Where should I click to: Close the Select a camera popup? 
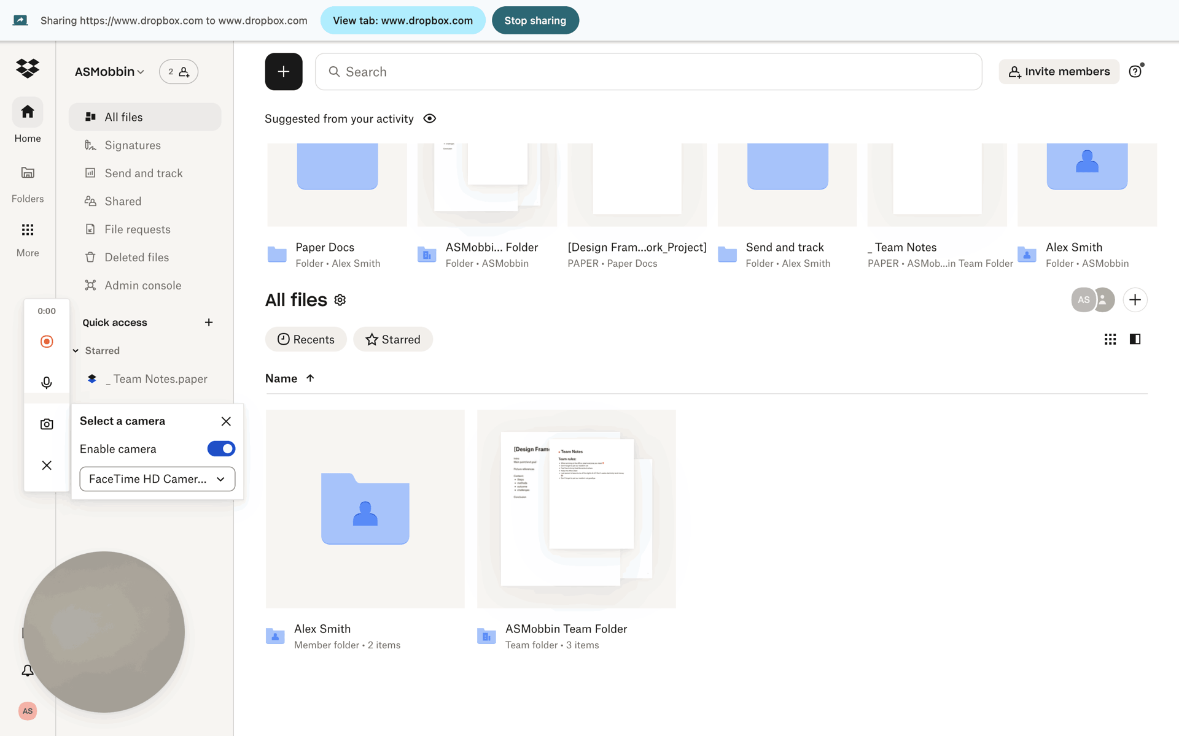coord(226,421)
